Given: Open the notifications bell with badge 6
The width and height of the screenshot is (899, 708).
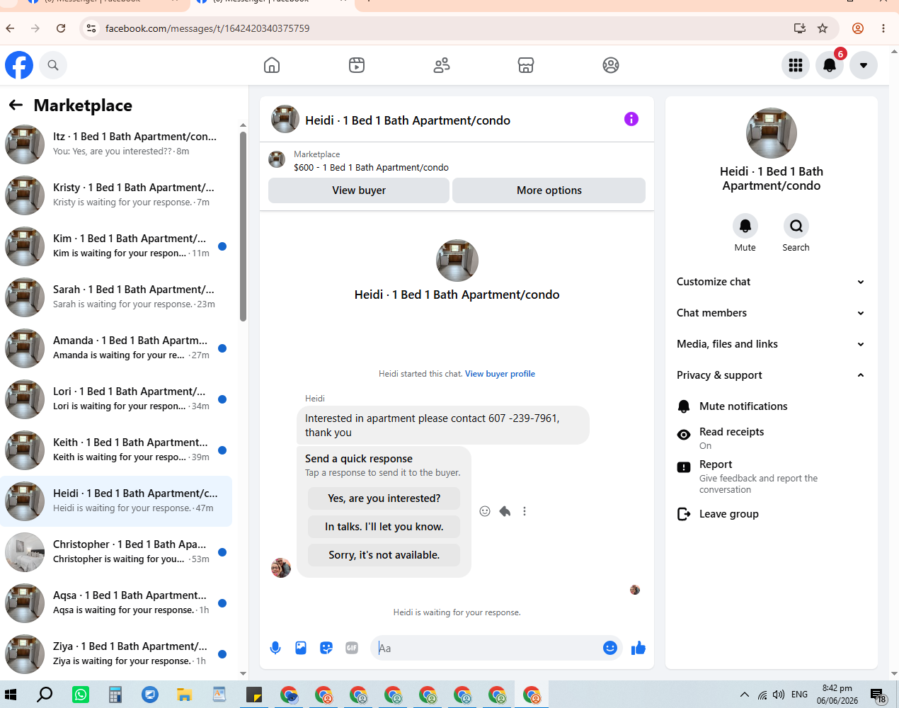Looking at the screenshot, I should coord(830,65).
